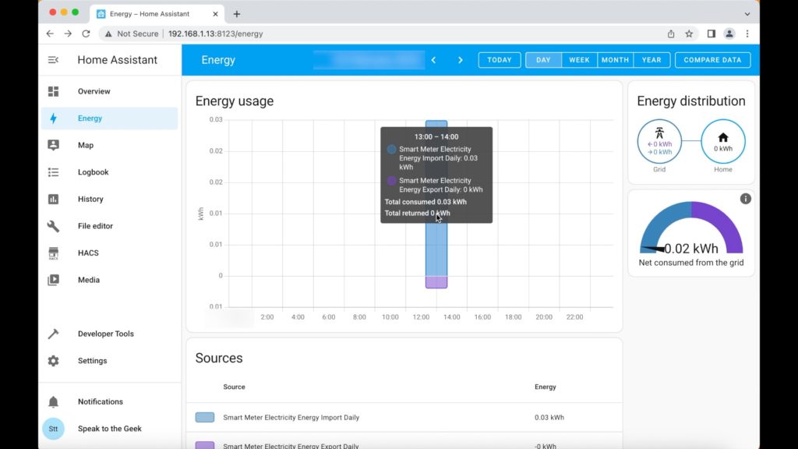Open the Map sidebar icon
Viewport: 798px width, 449px height.
[54, 145]
